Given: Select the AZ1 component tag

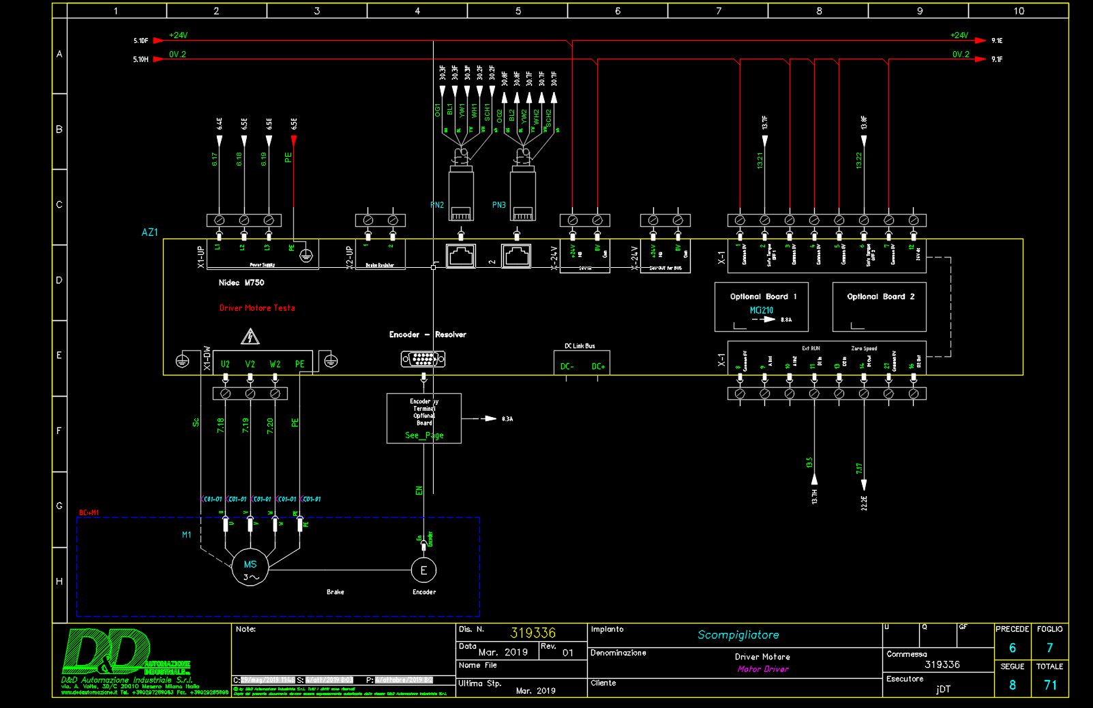Looking at the screenshot, I should pyautogui.click(x=149, y=232).
